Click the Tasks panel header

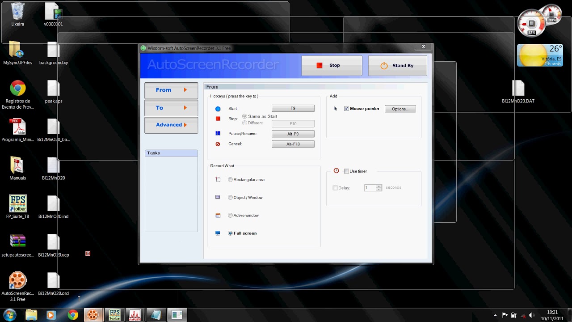[x=171, y=153]
